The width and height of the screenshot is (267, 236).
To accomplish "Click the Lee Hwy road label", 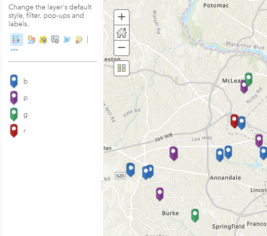I will point(202,139).
